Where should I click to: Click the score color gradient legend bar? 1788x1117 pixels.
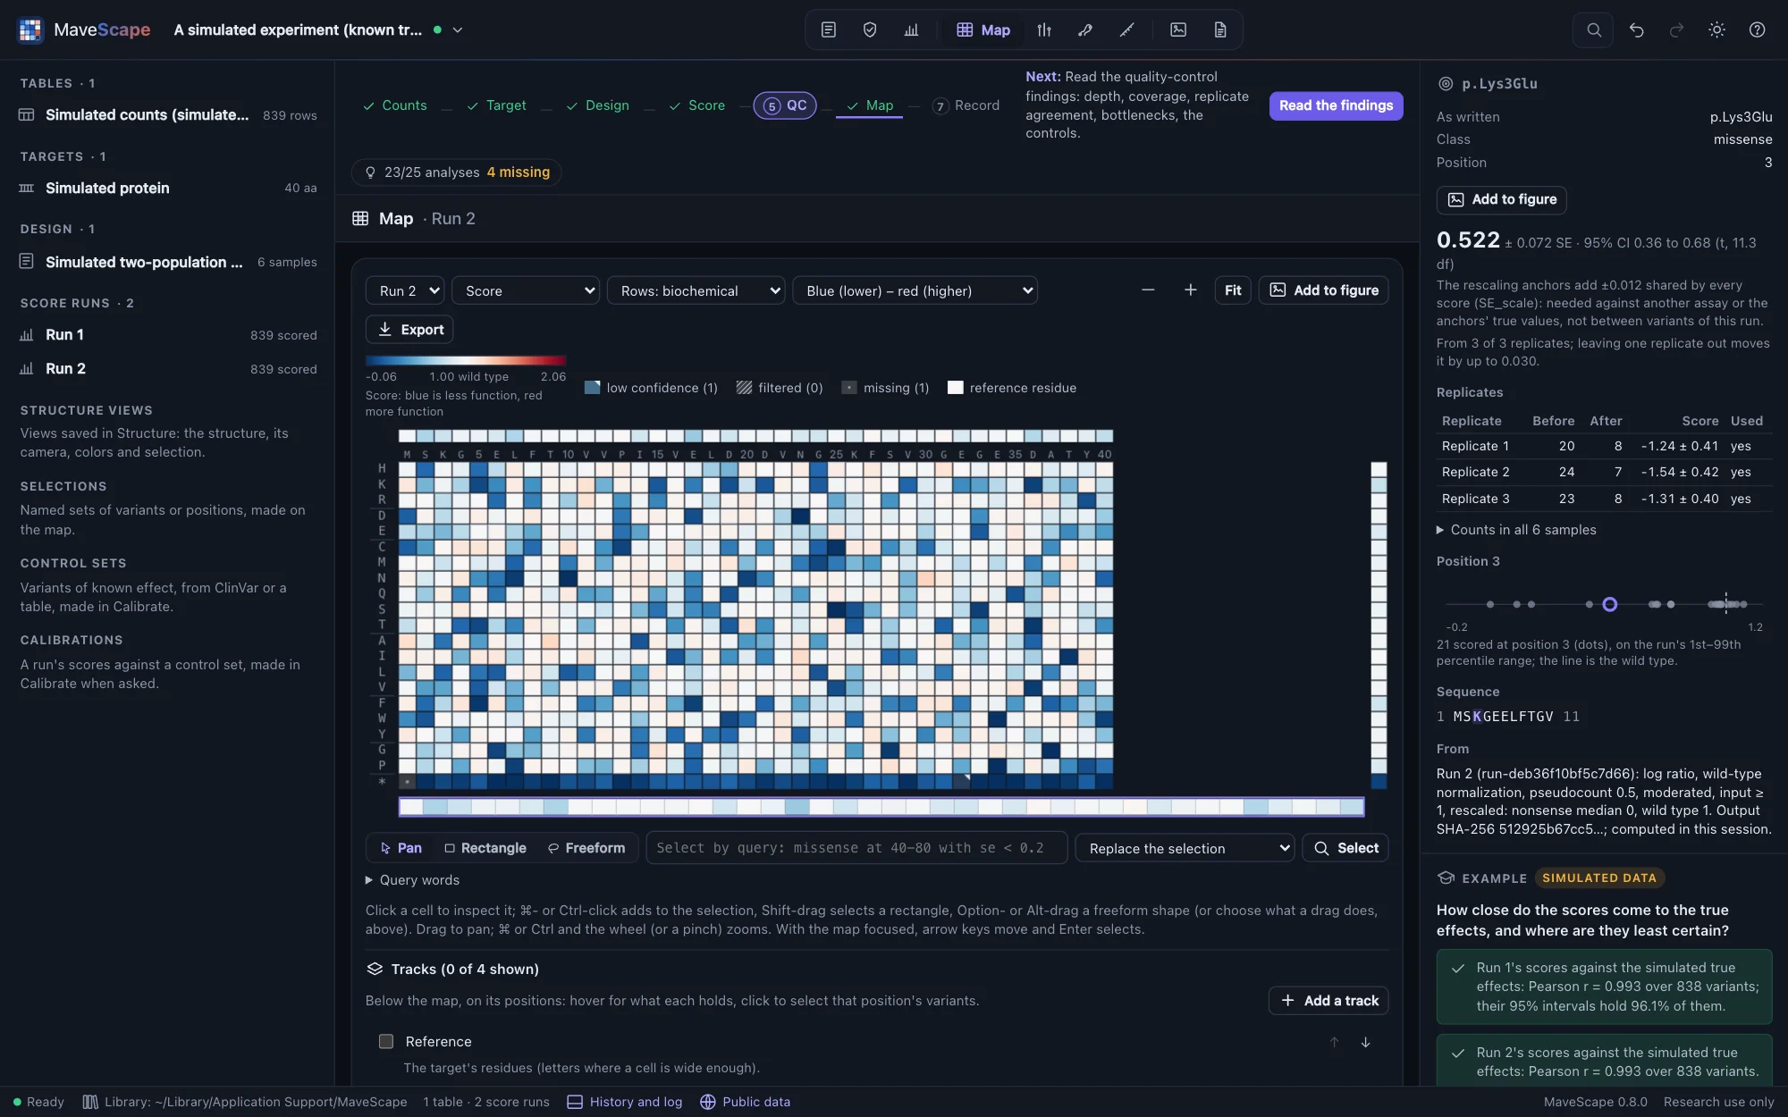point(466,361)
